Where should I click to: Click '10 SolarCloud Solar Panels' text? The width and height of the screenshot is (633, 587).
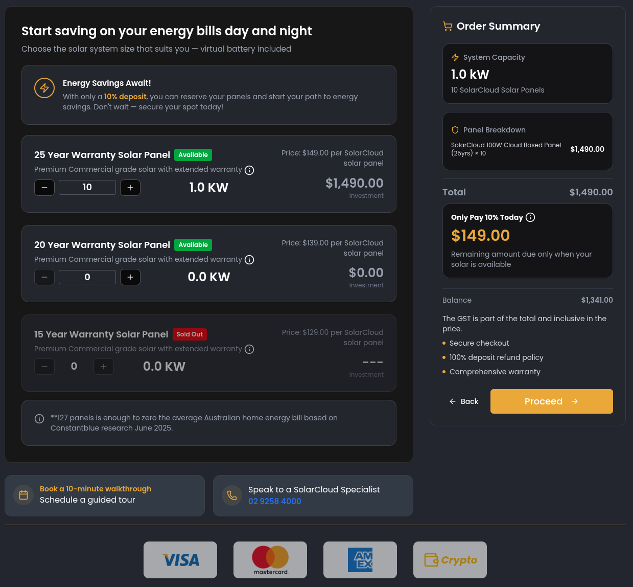(x=498, y=90)
